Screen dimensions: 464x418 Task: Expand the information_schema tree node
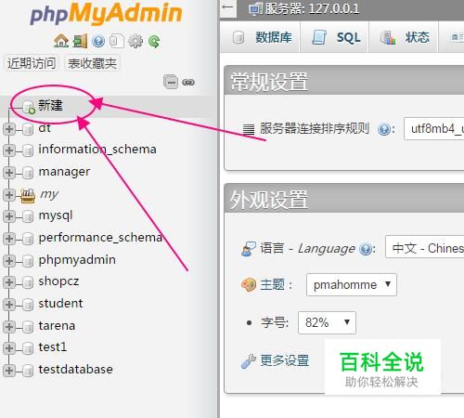click(9, 150)
